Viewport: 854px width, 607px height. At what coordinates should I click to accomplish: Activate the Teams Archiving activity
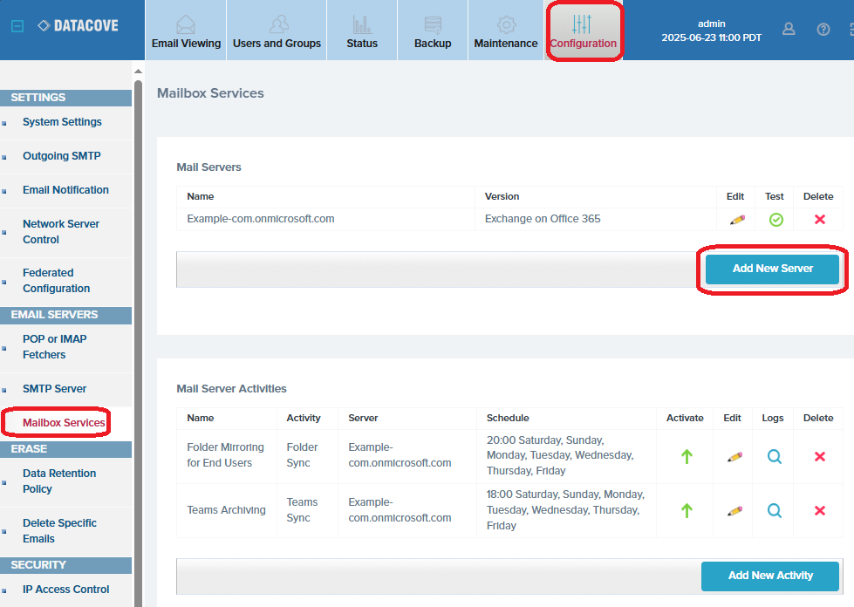(x=686, y=511)
